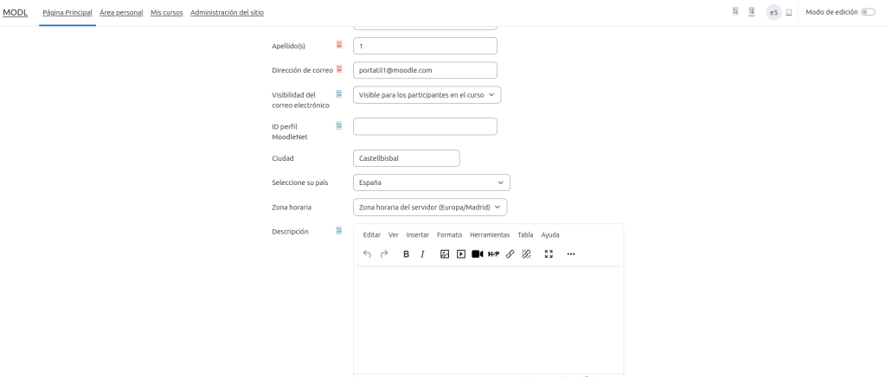
Task: Open the email visibility dropdown
Action: click(427, 95)
